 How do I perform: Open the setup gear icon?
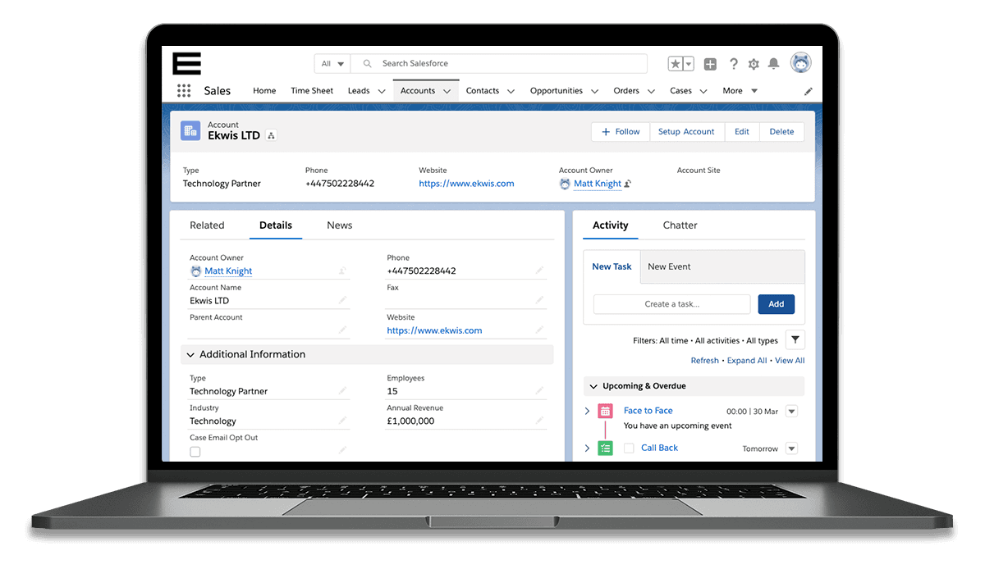(754, 64)
